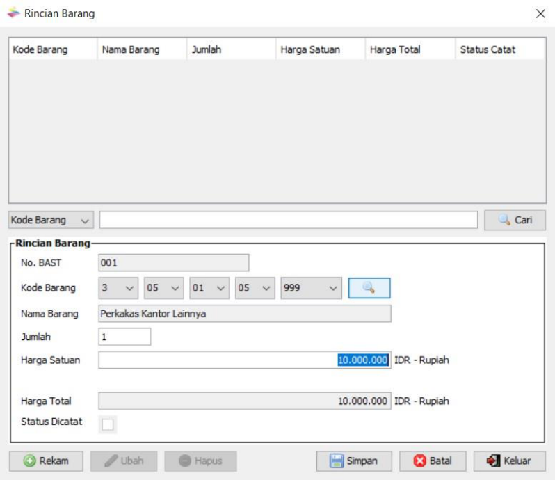Expand the first Kode Barang dropdown showing 3
The width and height of the screenshot is (555, 480).
(x=118, y=288)
